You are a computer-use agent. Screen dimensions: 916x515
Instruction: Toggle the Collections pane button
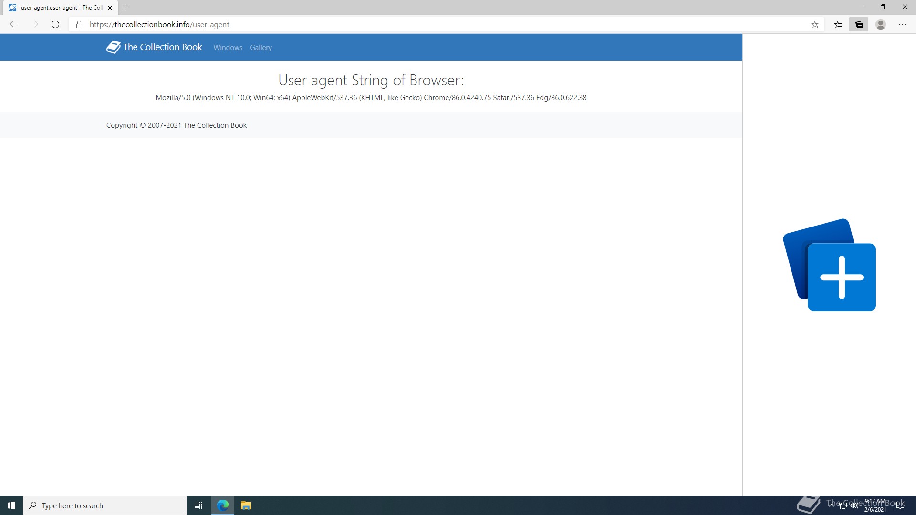click(859, 25)
